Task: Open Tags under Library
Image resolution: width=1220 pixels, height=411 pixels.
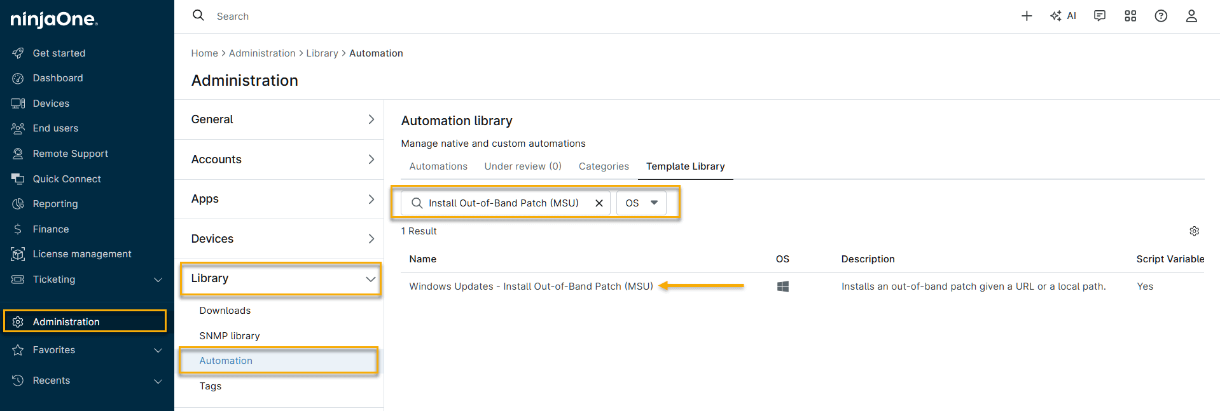Action: (x=211, y=386)
